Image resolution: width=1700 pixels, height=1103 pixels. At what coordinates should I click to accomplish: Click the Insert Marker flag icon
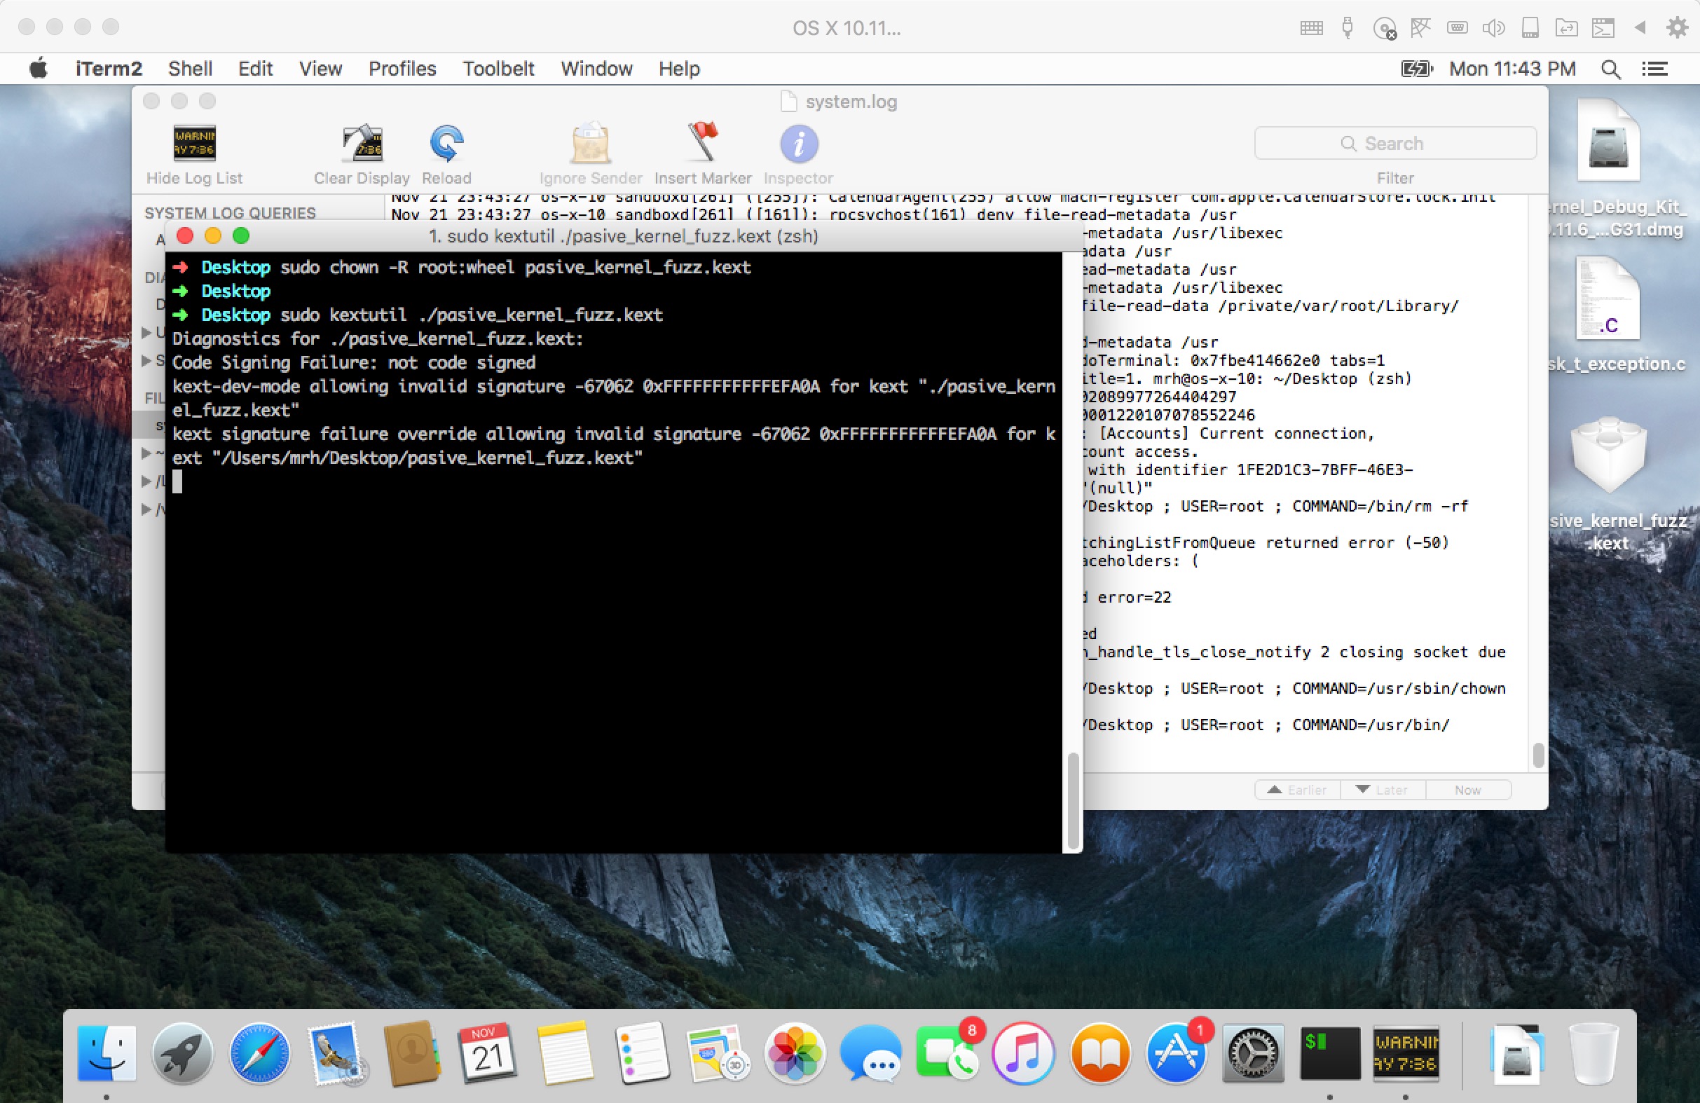703,143
